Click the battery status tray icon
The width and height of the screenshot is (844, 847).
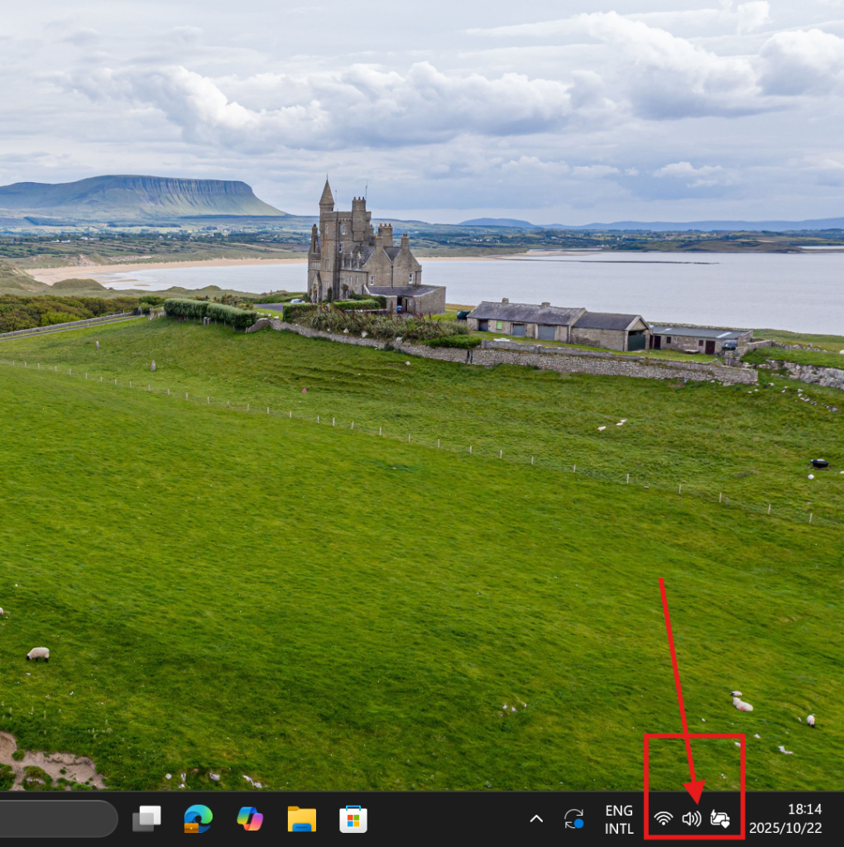(720, 819)
